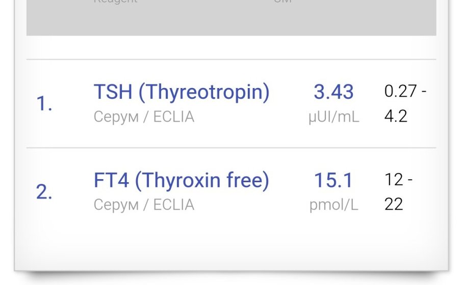Click the word Серум under TSH
Screen dimensions: 466x285
pyautogui.click(x=116, y=117)
